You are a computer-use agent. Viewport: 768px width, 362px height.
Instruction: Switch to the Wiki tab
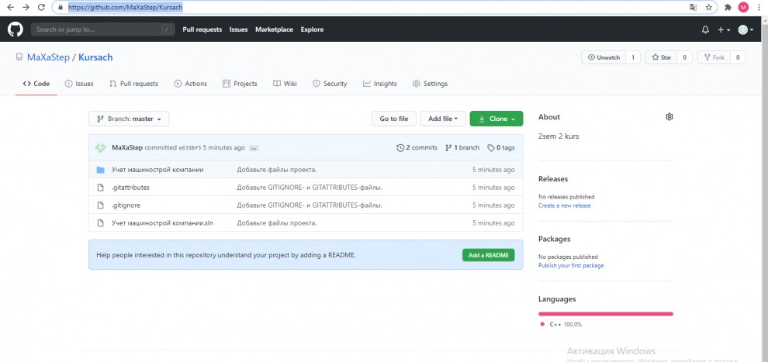point(285,84)
